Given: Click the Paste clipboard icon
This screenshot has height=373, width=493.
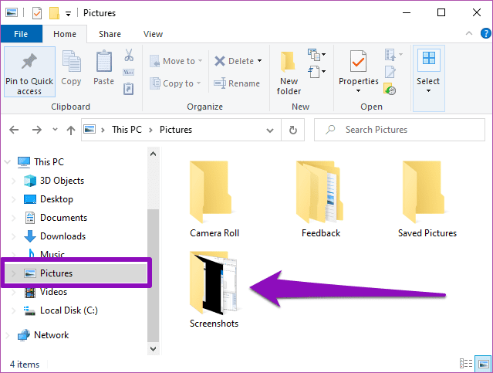Looking at the screenshot, I should 103,61.
